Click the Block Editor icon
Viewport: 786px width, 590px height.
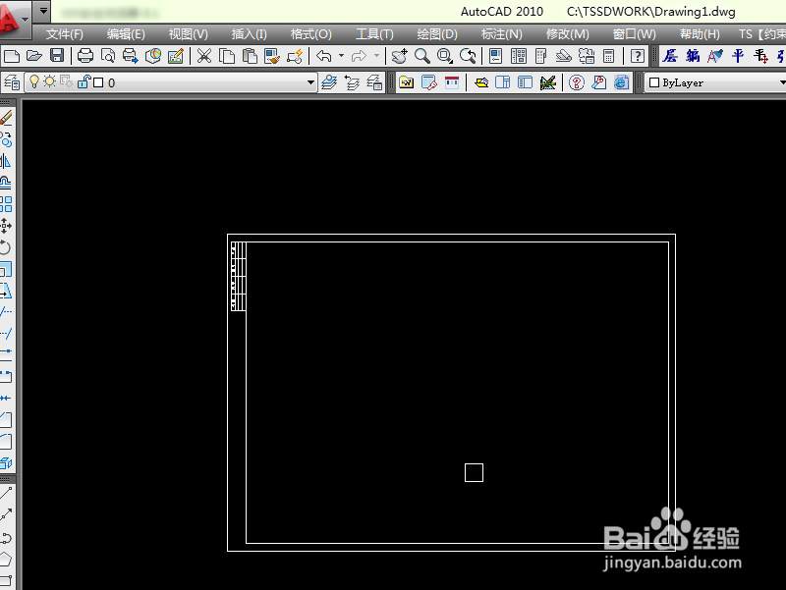tap(295, 56)
